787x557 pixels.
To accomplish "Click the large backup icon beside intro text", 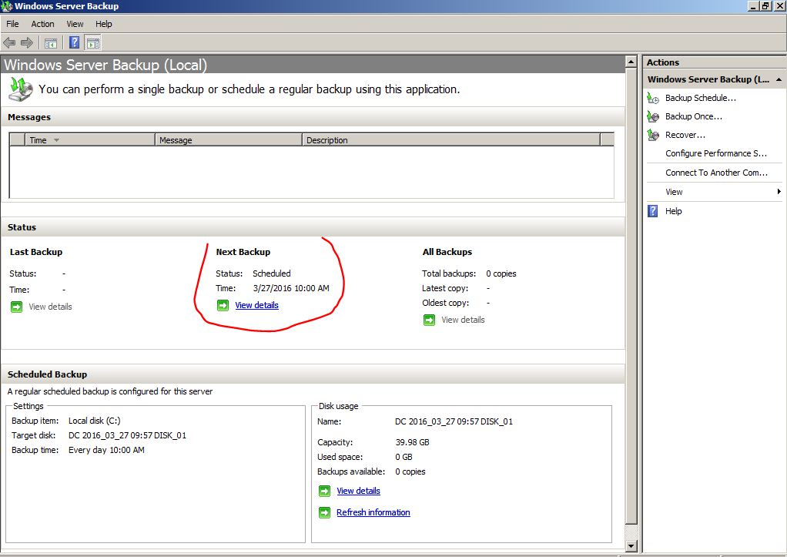I will tap(21, 89).
